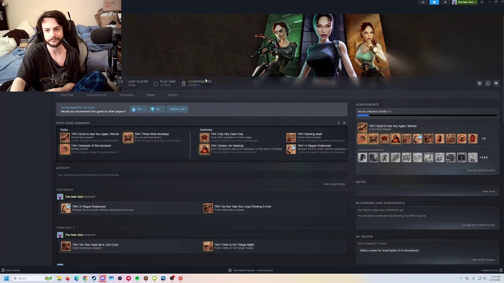Click View My Achievements link

click(x=481, y=170)
